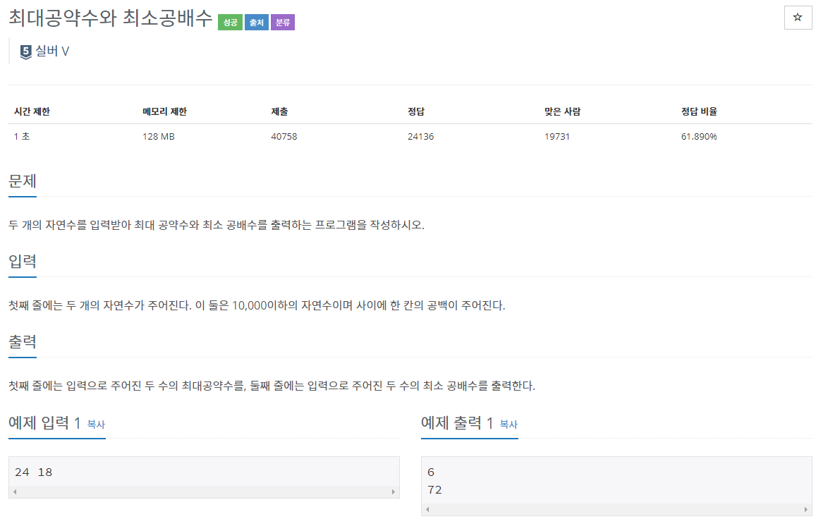The image size is (816, 519).
Task: Click the 24136 correct answers value
Action: pyautogui.click(x=421, y=136)
